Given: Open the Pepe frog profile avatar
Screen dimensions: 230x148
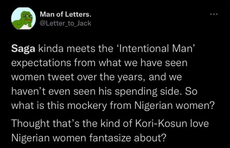Looking at the screenshot, I should pos(23,18).
